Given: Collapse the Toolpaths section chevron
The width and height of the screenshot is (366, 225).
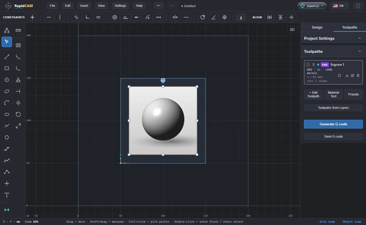Looking at the screenshot, I should (360, 52).
